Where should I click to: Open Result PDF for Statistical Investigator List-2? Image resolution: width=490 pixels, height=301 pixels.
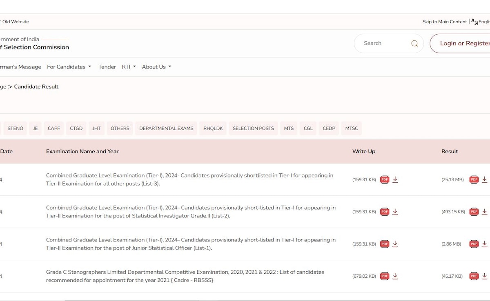[x=474, y=212]
